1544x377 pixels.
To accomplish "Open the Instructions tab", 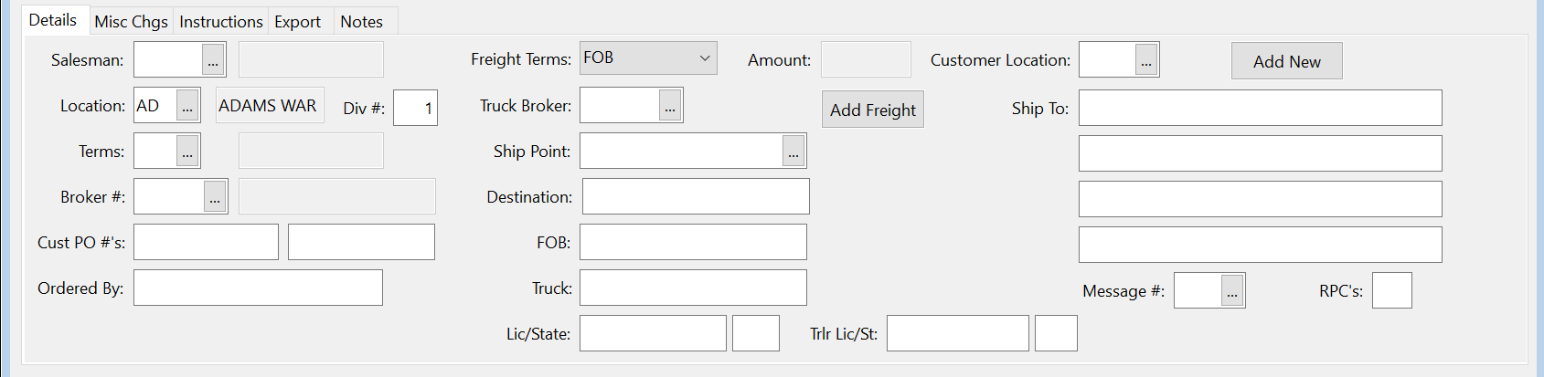I will [221, 22].
